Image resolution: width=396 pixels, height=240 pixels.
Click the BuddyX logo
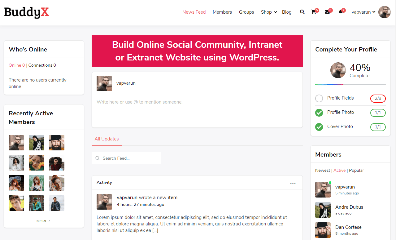pyautogui.click(x=27, y=12)
